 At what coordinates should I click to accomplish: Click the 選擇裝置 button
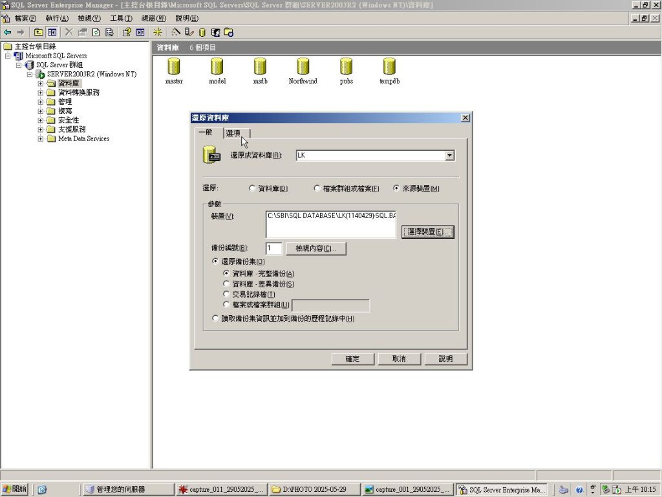427,232
